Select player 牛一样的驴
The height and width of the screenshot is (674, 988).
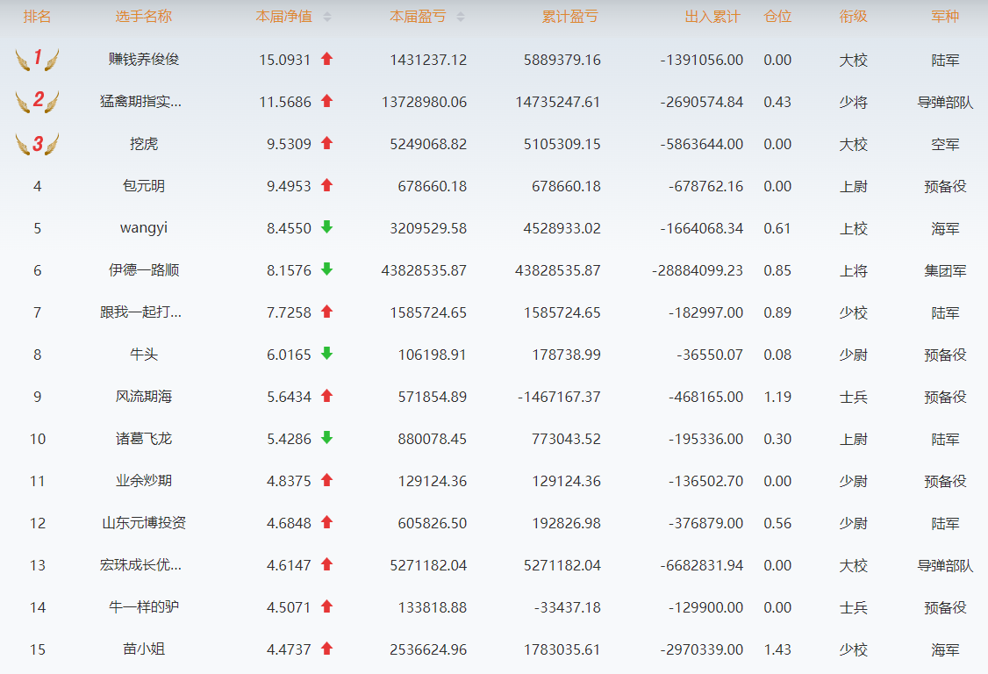[x=144, y=607]
